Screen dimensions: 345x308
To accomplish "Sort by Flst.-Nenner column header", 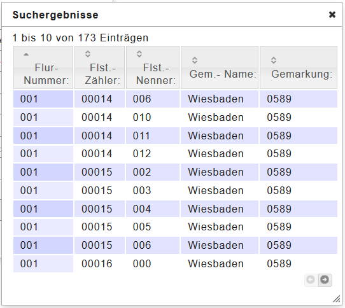I will pyautogui.click(x=153, y=67).
